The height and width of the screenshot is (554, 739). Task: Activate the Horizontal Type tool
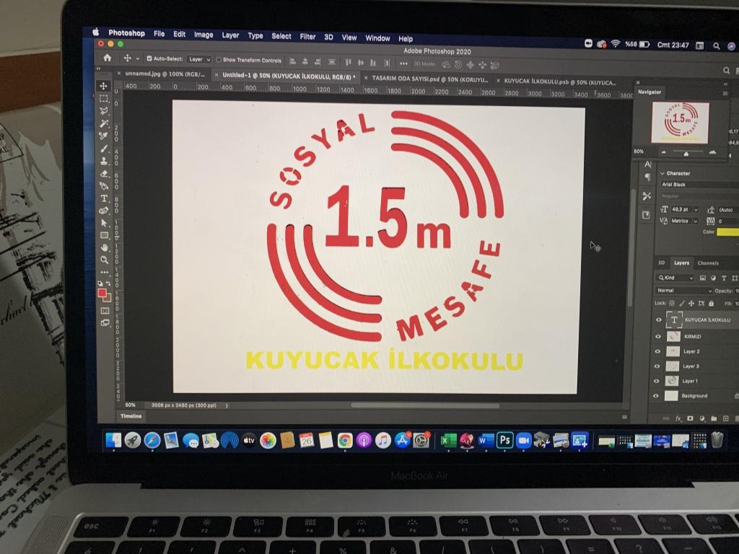[104, 198]
